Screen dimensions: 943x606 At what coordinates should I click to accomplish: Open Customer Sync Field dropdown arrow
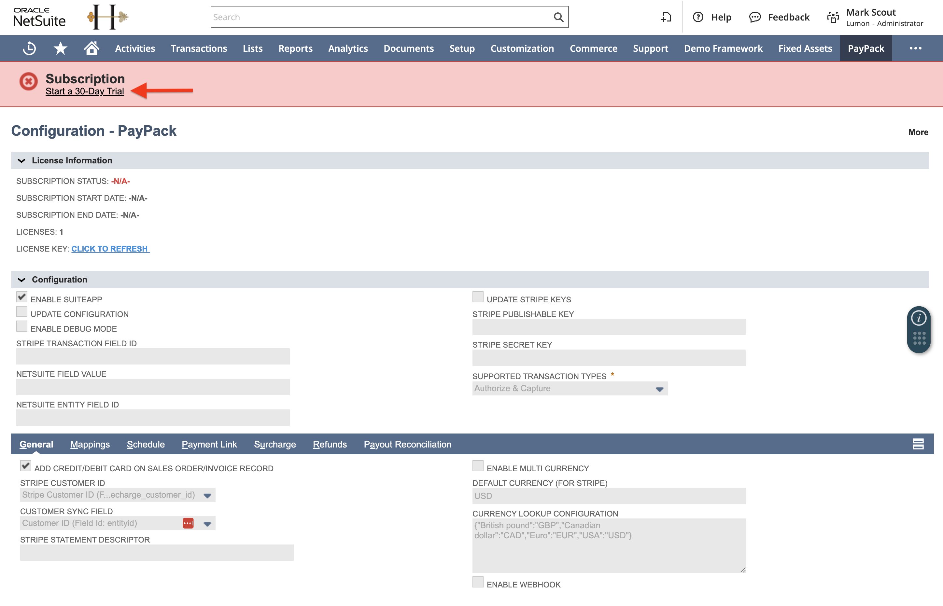coord(207,524)
